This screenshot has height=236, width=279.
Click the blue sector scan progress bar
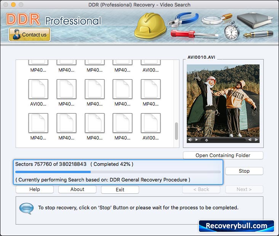coord(118,172)
